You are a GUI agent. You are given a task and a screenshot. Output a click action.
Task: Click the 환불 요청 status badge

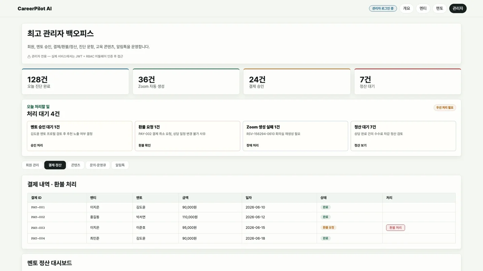tap(328, 228)
